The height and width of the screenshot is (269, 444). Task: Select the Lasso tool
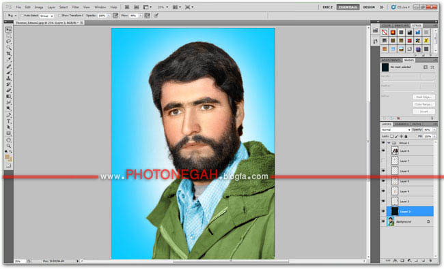click(9, 42)
